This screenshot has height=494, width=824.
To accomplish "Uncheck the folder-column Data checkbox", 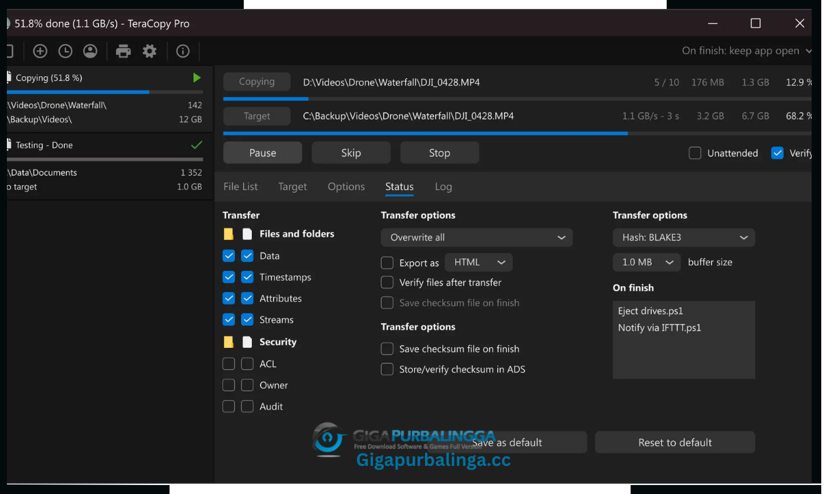I will pyautogui.click(x=229, y=256).
